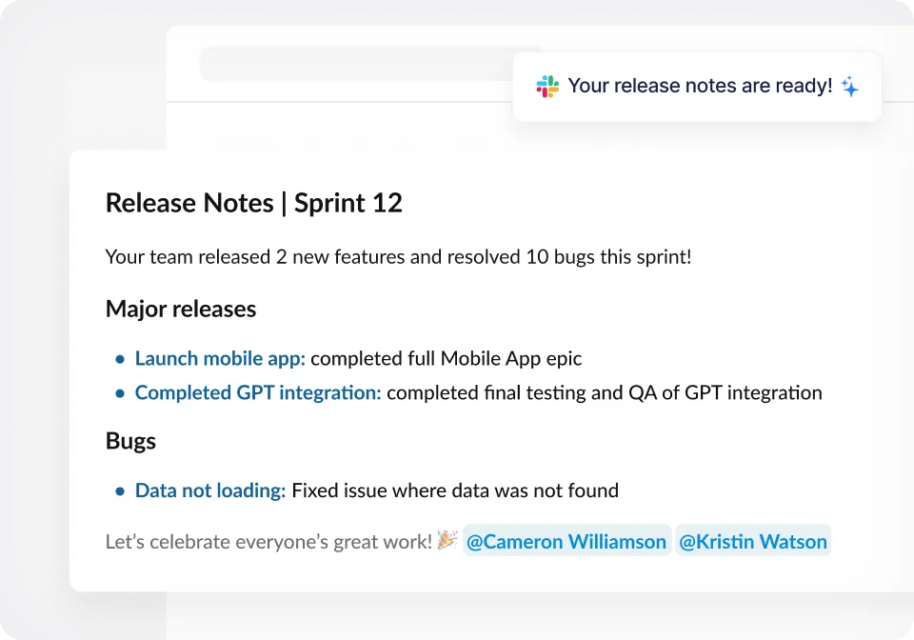Click 'completed full Mobile App epic' description
Screen dimensions: 914x640
click(x=446, y=358)
